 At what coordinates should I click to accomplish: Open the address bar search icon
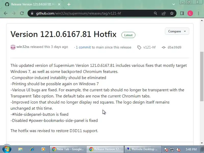156,13
